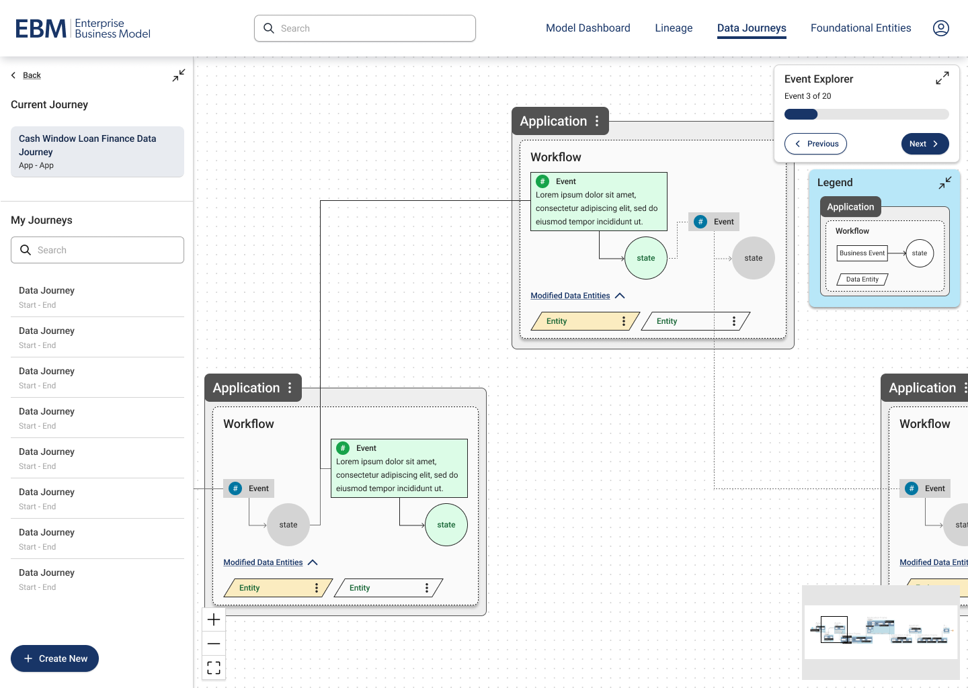Screen dimensions: 968x688
Task: Go to Foundational Entities tab
Action: point(861,28)
